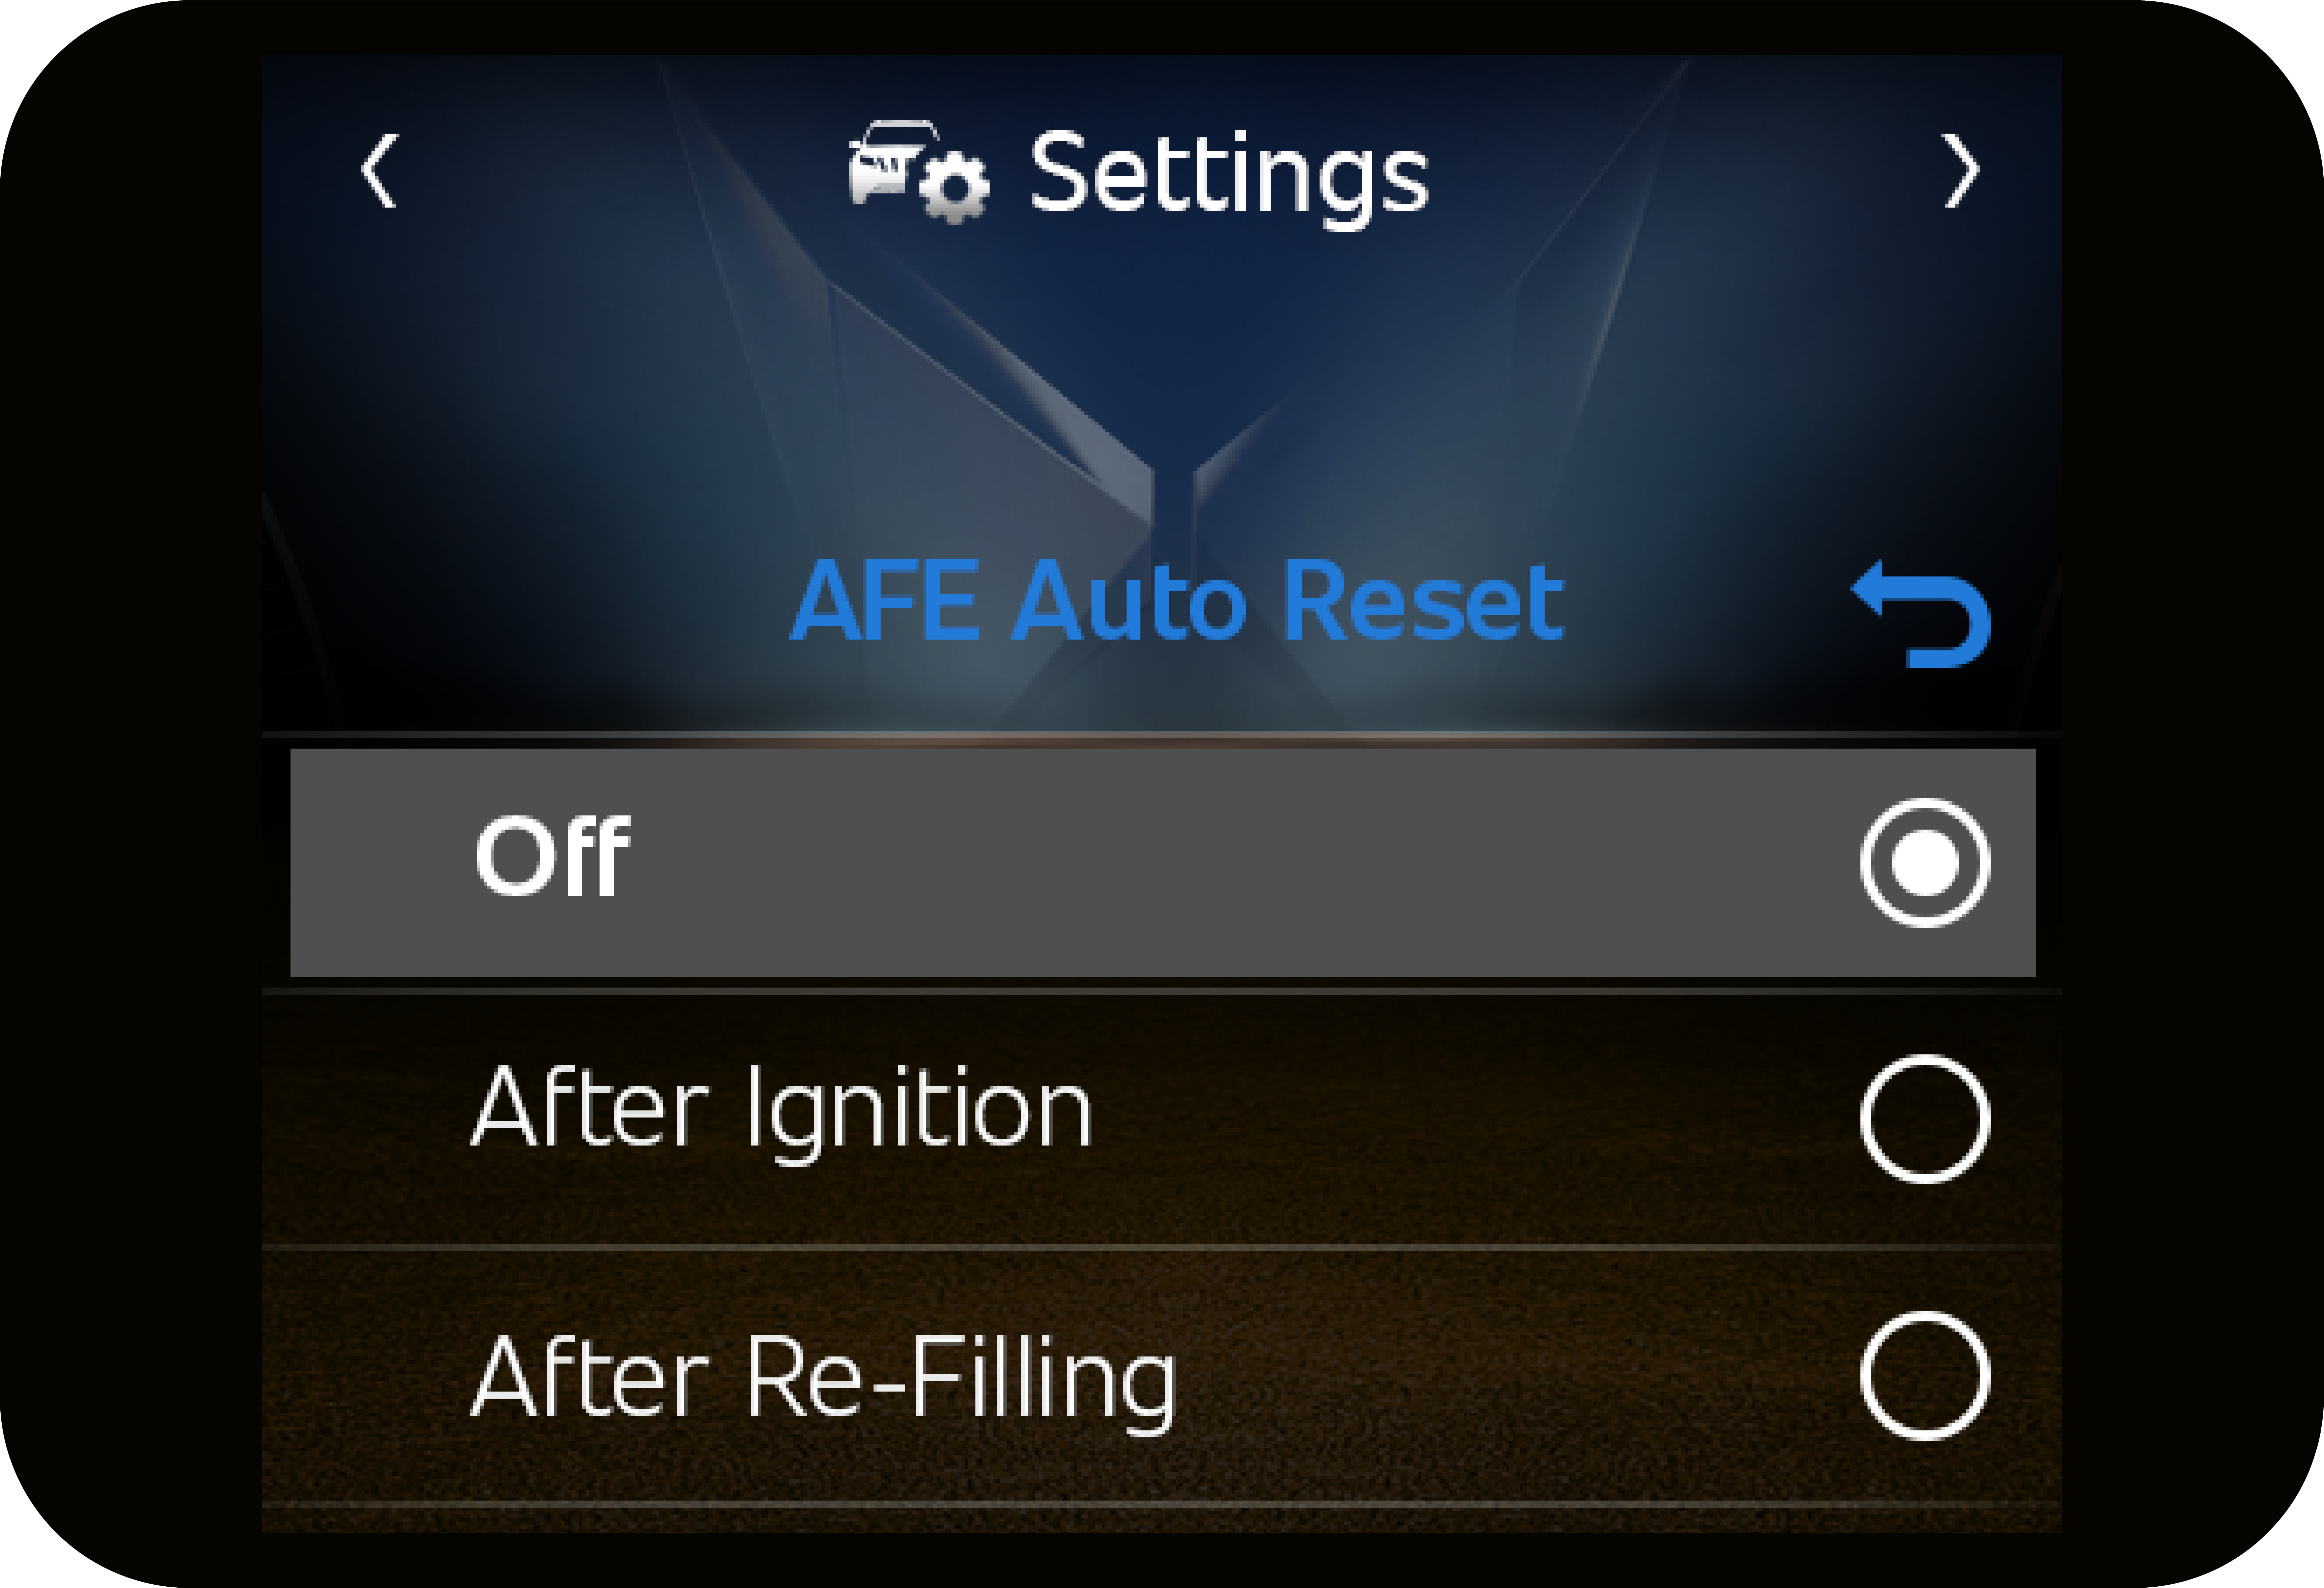
Task: Choose the After Re-Filling radio button
Action: 1924,1376
